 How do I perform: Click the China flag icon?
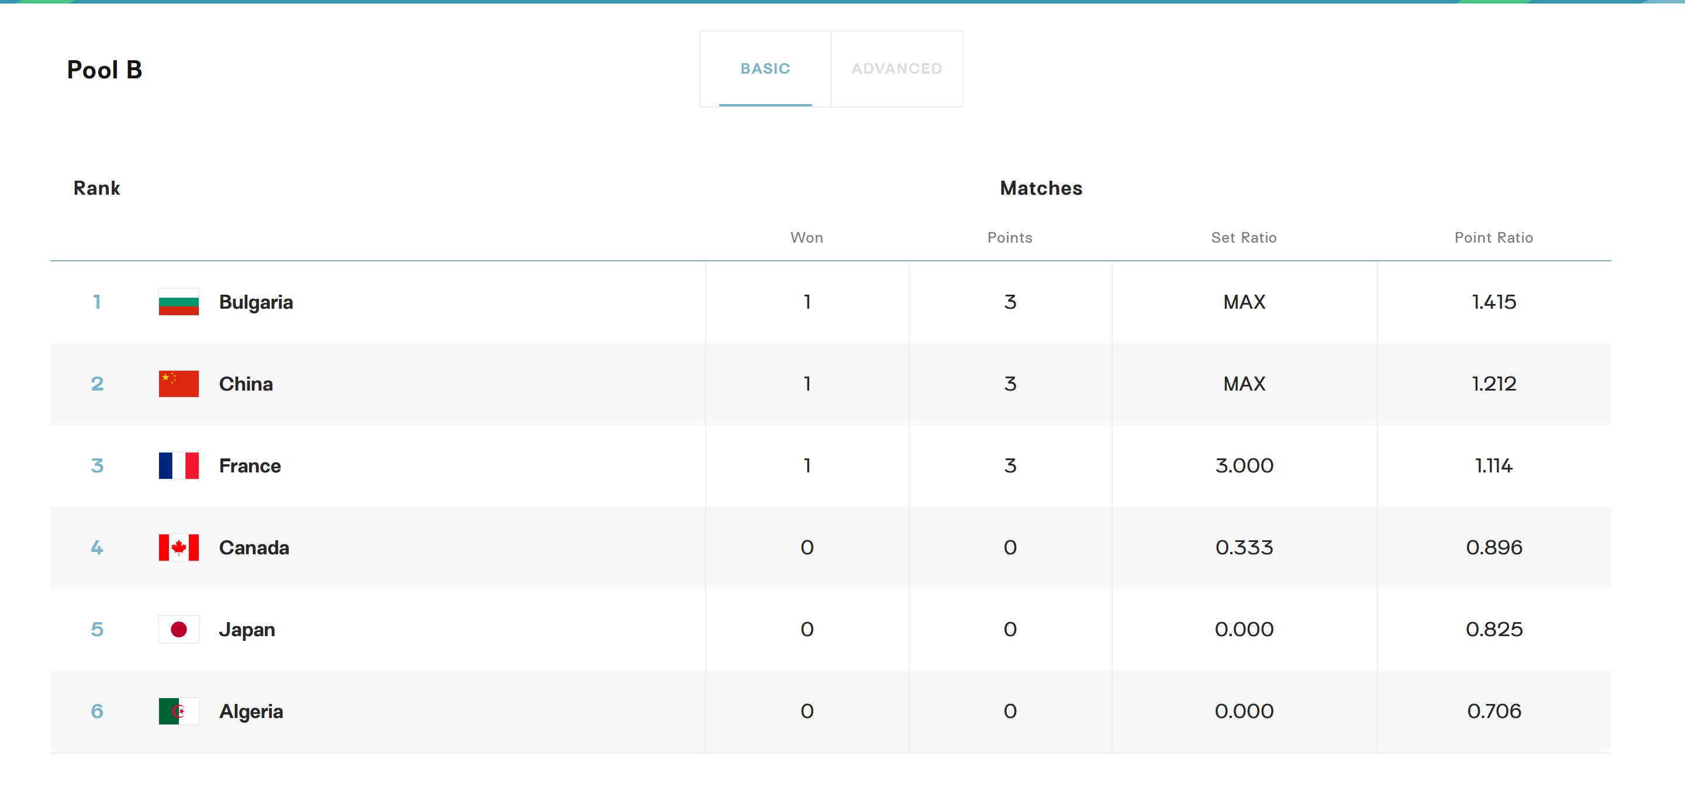click(178, 384)
